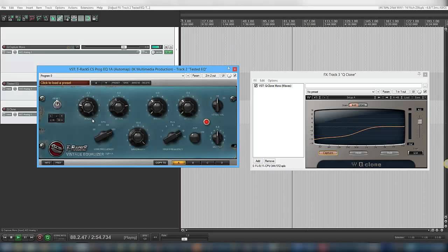
Task: Click the Q-Clone help question mark
Action: 425,97
